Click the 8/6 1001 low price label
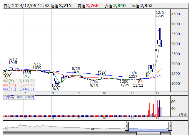The height and width of the screenshot is (138, 192). 56,87
